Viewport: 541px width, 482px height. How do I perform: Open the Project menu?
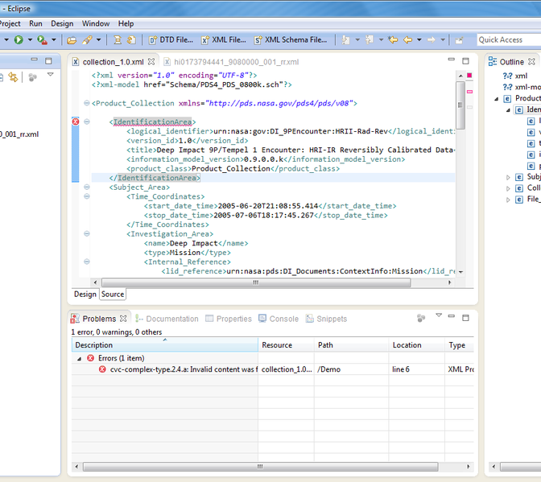pos(10,23)
